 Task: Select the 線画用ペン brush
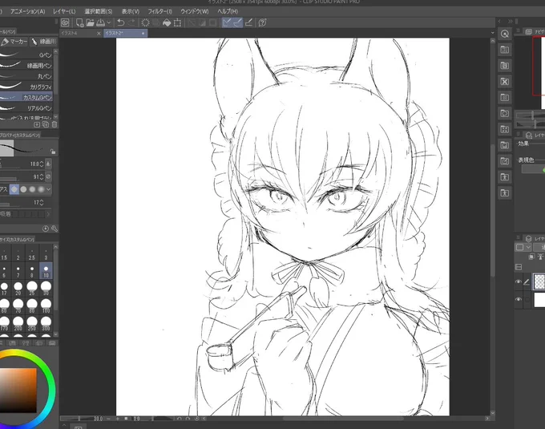pos(26,66)
